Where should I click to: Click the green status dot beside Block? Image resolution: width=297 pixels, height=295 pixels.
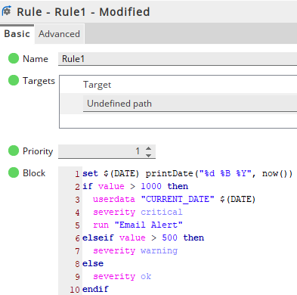[14, 172]
